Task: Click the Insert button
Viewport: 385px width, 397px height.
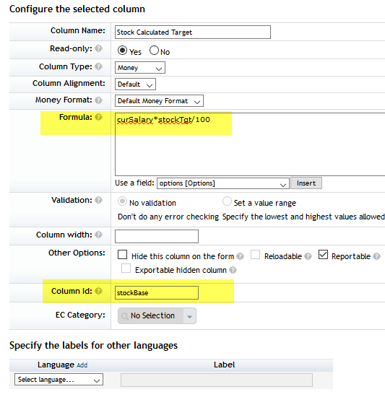Action: tap(306, 183)
